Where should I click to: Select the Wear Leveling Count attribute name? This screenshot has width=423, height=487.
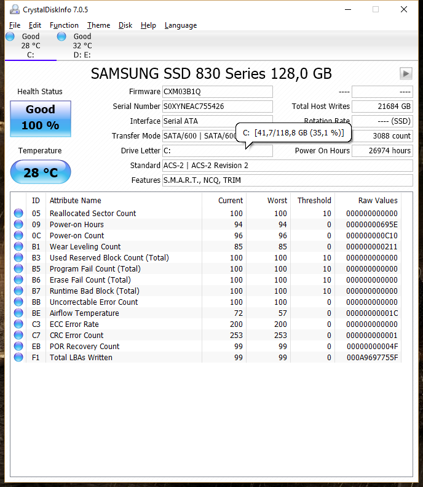click(x=85, y=247)
